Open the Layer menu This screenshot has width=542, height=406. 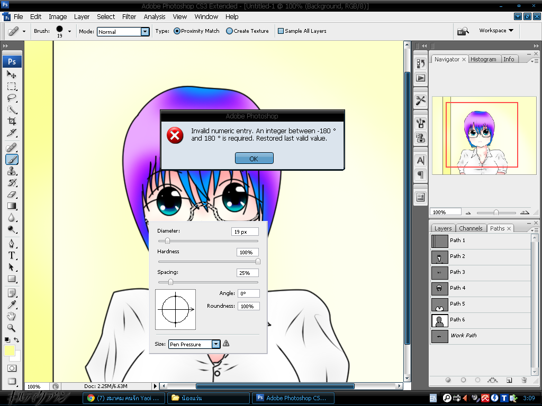coord(82,16)
